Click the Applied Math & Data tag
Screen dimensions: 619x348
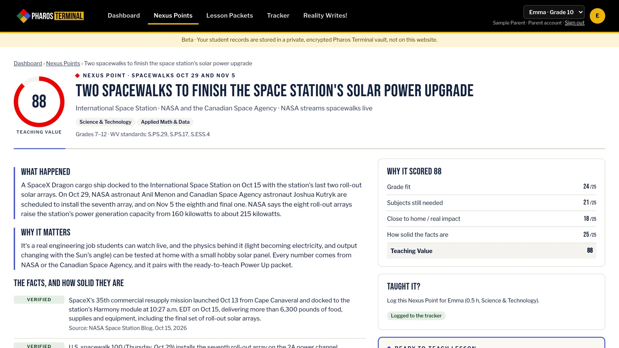[x=165, y=122]
